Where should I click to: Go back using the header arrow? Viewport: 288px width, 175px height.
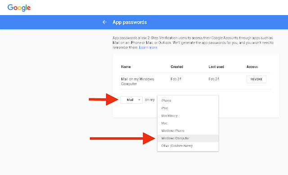(104, 22)
